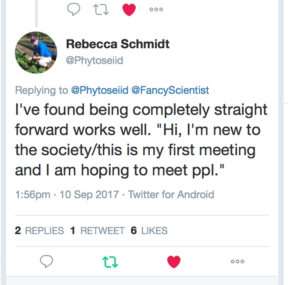Click the @Phytoseiid handle under the name
The height and width of the screenshot is (285, 288).
(94, 61)
